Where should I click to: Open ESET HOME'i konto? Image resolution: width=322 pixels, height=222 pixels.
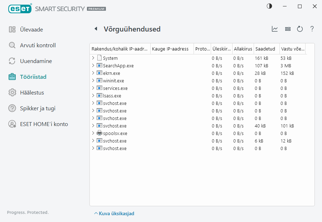point(44,124)
